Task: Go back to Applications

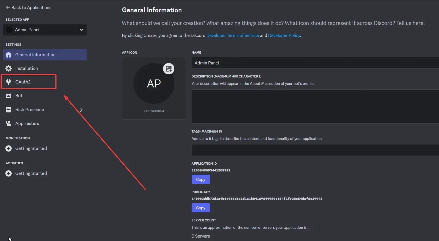Action: coord(28,8)
